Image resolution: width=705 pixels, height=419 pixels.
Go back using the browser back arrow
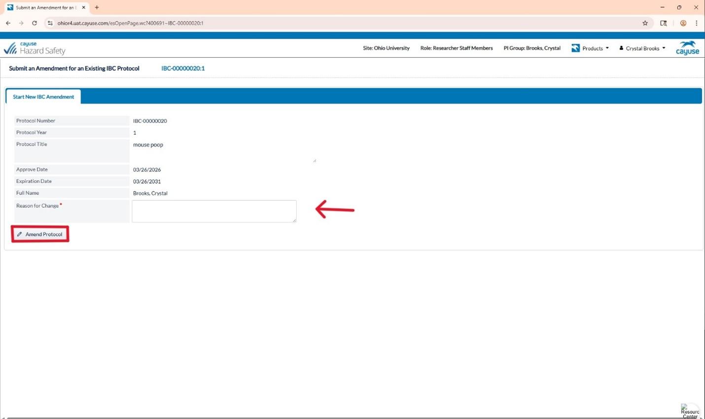point(8,23)
